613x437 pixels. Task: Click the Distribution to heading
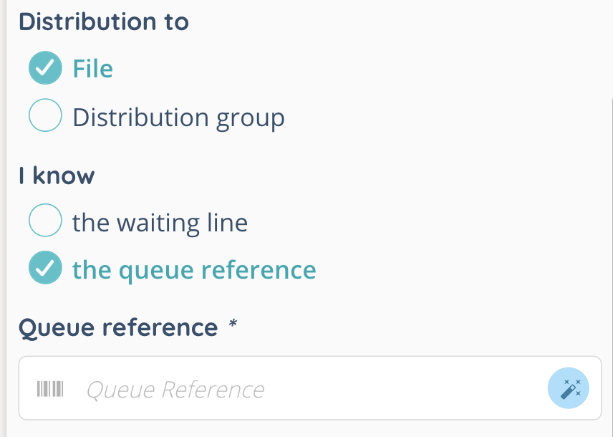tap(104, 21)
